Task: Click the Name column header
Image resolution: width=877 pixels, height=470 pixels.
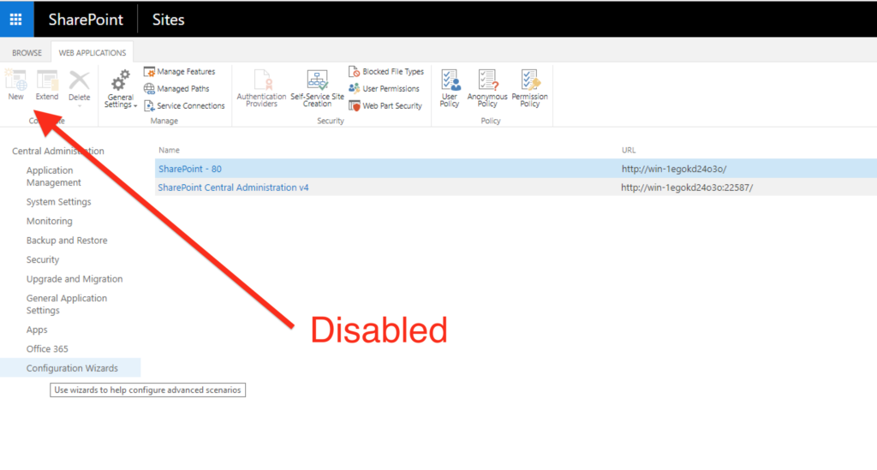Action: pos(169,150)
